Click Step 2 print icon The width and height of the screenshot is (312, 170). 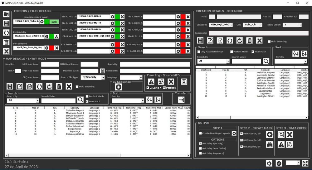tap(270, 144)
